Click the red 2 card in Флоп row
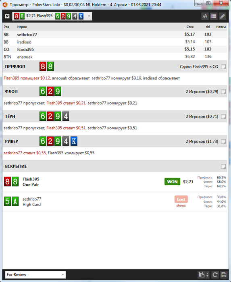 [50, 91]
